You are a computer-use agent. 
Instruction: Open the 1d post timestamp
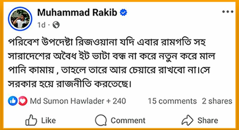click(x=42, y=25)
